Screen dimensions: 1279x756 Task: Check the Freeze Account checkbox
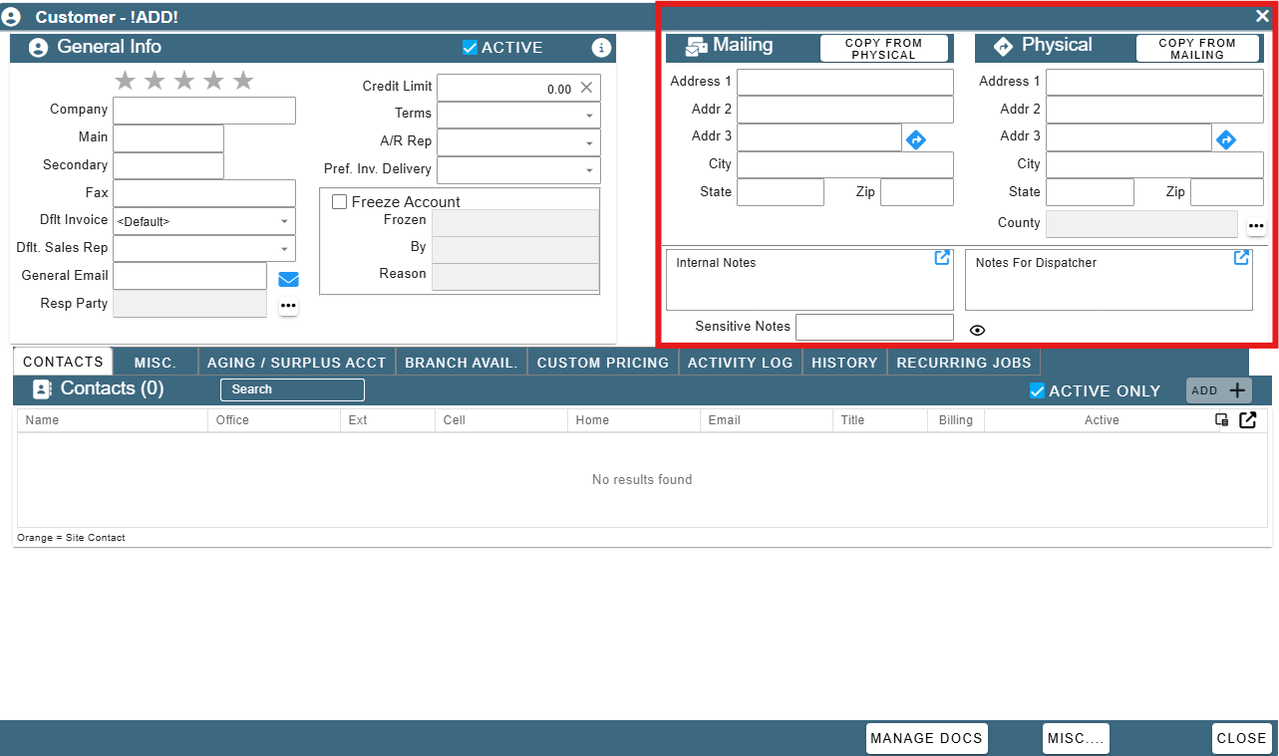[x=339, y=202]
